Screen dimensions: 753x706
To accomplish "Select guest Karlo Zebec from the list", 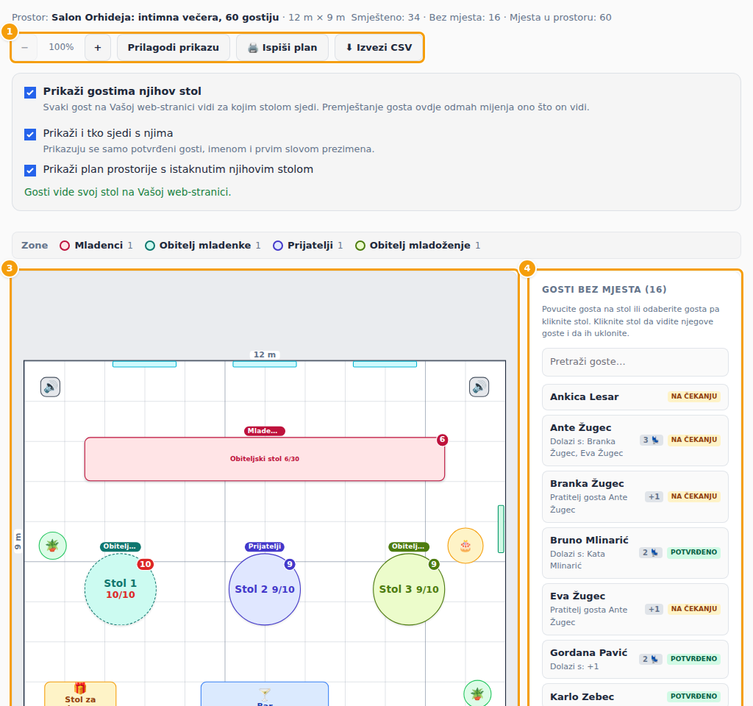I will (x=635, y=696).
